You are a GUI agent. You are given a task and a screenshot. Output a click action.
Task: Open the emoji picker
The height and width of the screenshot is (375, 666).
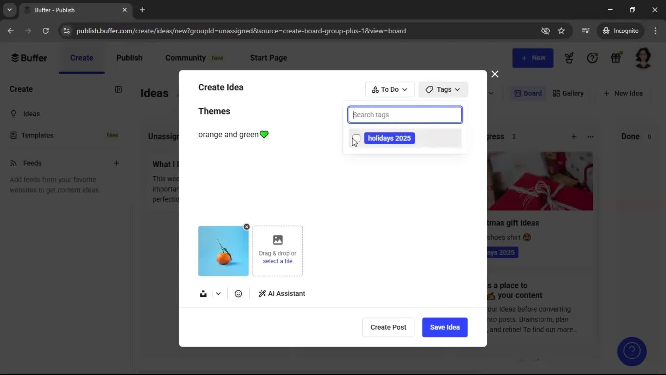tap(238, 293)
